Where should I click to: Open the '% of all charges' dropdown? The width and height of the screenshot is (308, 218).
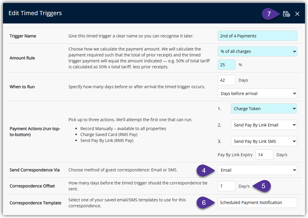tap(257, 51)
